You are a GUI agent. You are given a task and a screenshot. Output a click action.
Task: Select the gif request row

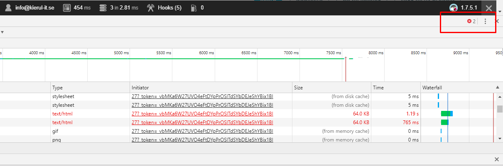248,131
